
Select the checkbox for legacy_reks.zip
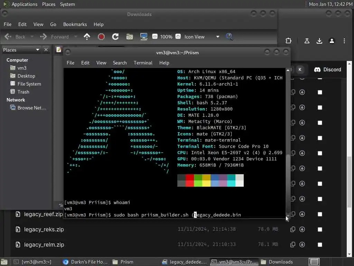click(x=320, y=229)
